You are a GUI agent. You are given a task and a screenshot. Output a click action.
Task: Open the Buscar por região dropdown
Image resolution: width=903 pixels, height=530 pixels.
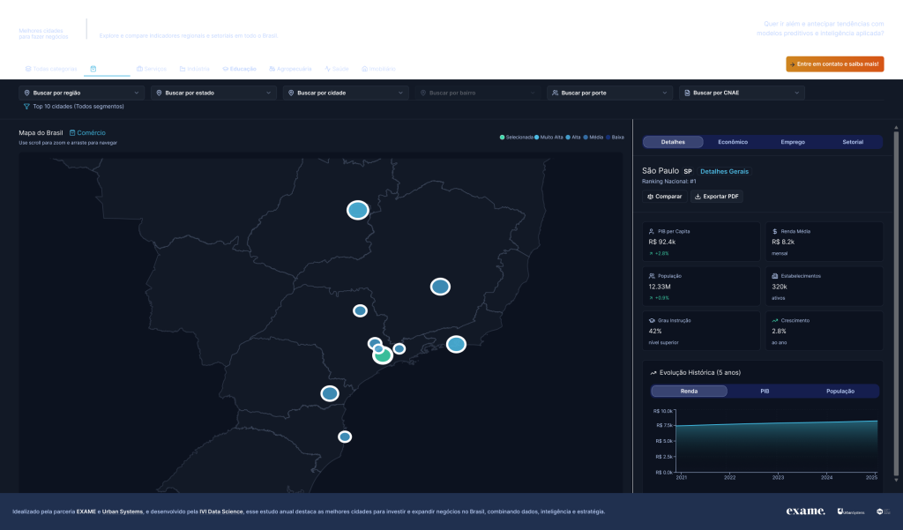[x=81, y=93]
